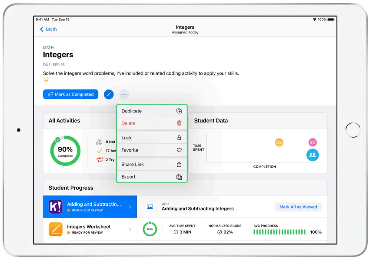Select the CB student avatar
Viewport: 373px width, 261px height.
pos(279,142)
